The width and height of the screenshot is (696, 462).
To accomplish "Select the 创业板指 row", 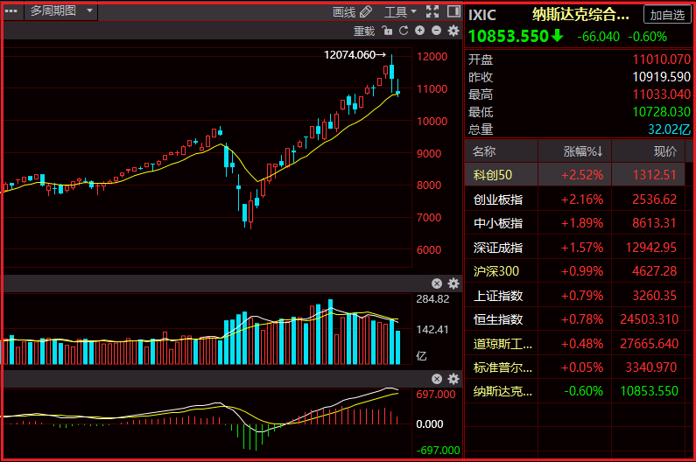I will tap(575, 199).
